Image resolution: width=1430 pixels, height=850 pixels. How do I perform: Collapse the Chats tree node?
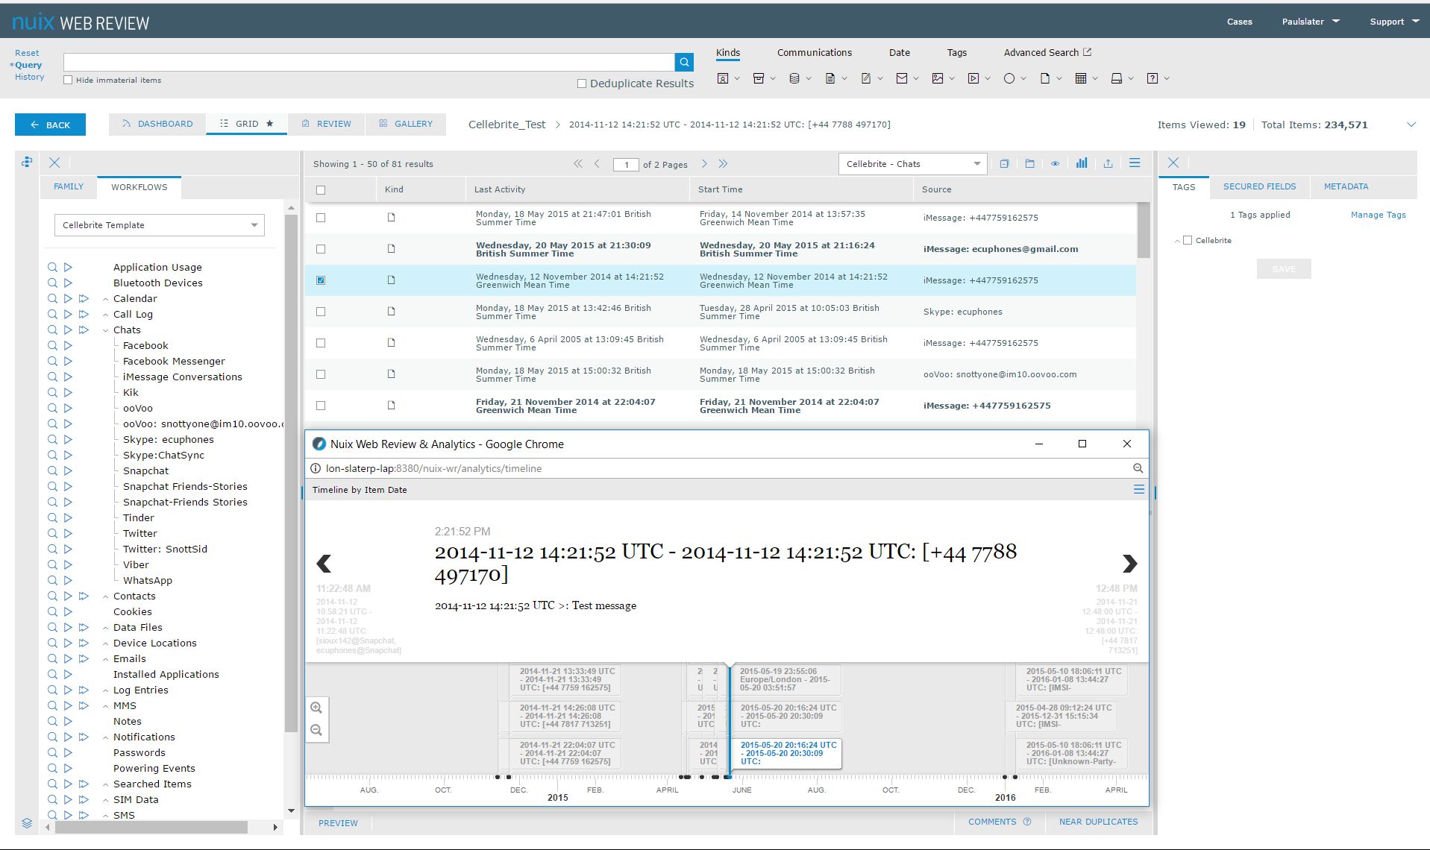(x=106, y=330)
